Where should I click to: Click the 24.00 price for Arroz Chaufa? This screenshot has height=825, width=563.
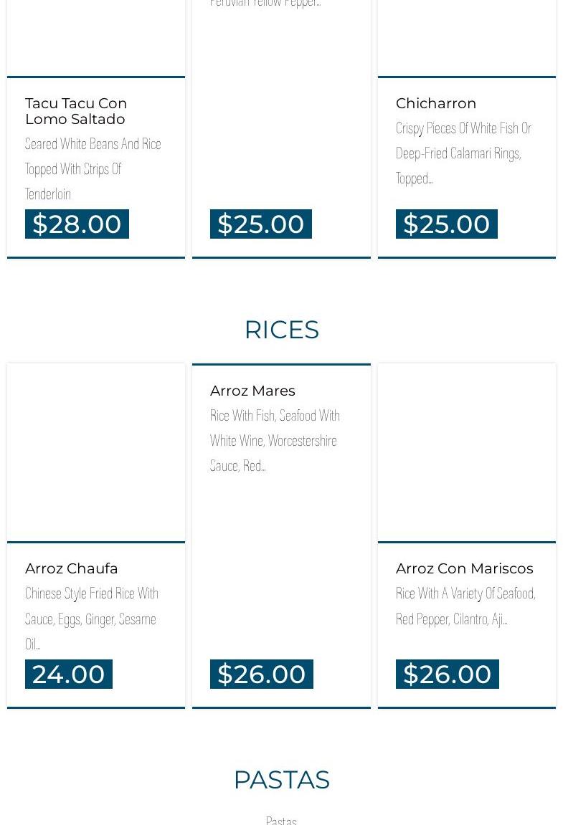69,674
